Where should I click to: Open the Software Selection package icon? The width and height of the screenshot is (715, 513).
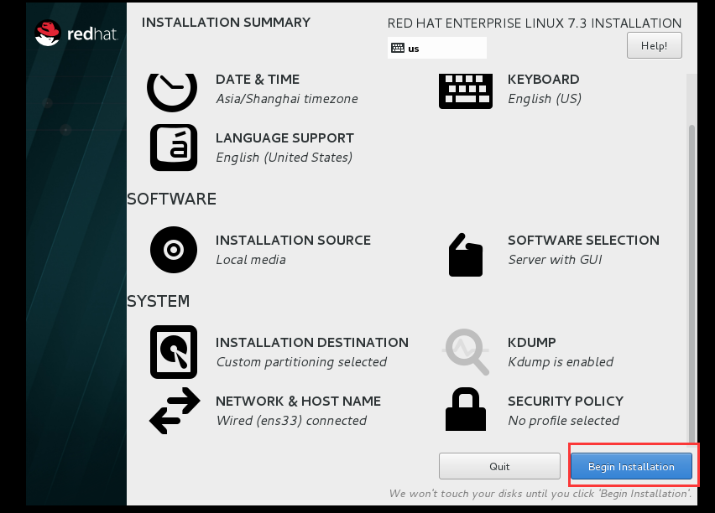pyautogui.click(x=466, y=255)
